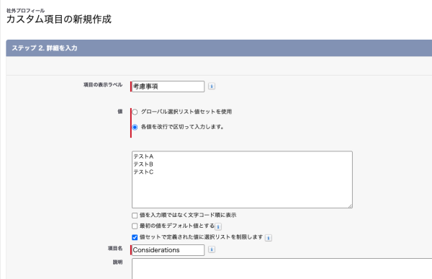The image size is (432, 279).
Task: Click the 説明 description textarea
Action: [x=282, y=269]
